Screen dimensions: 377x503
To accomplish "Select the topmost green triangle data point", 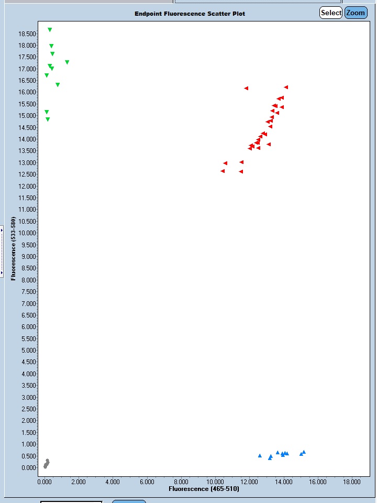I will pos(50,30).
